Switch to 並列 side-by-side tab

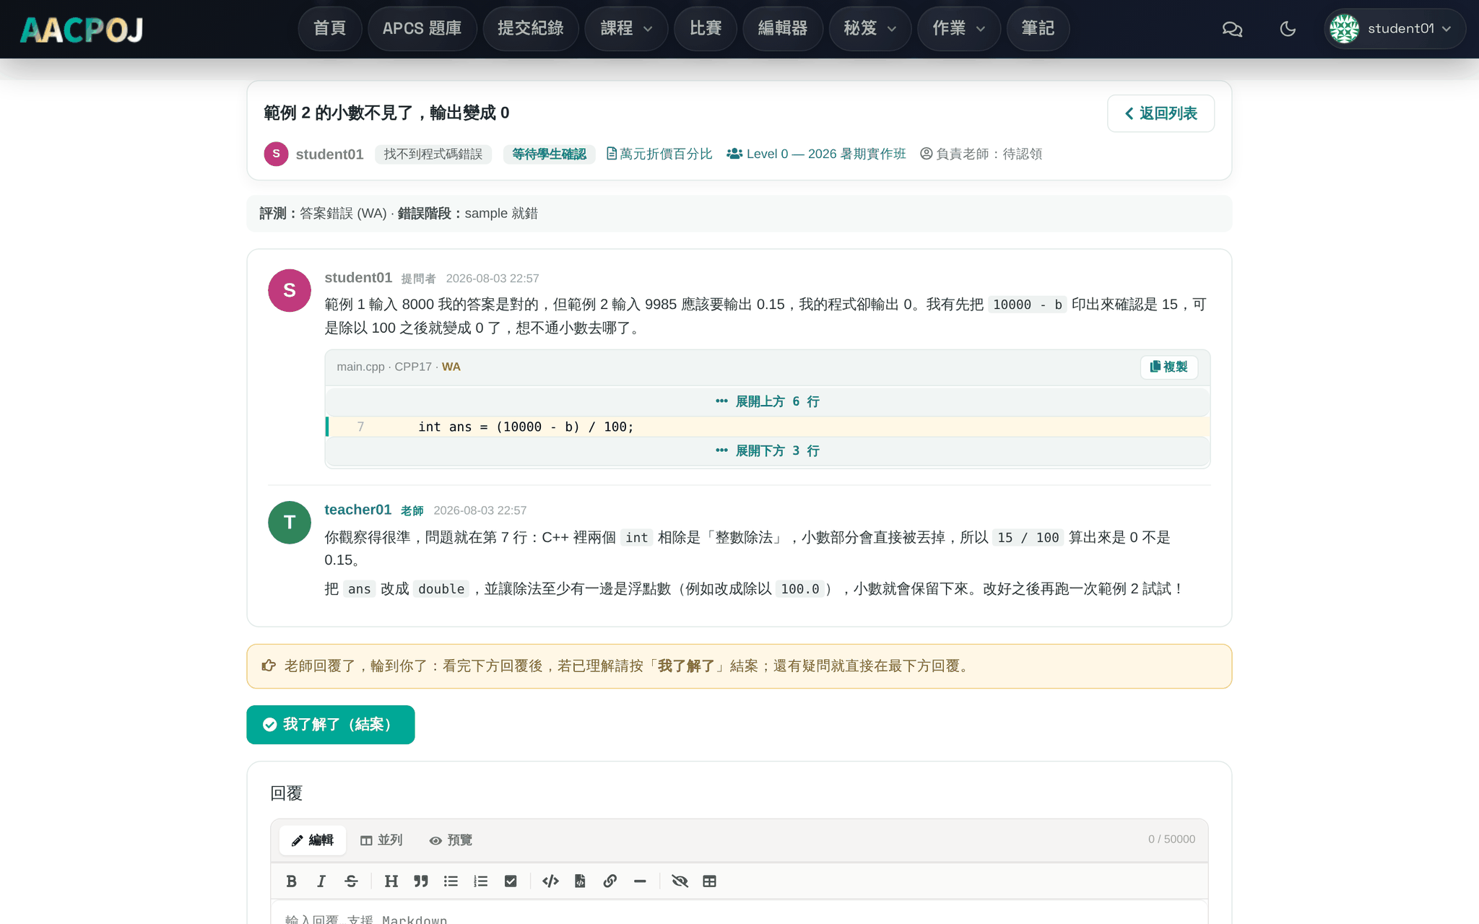(381, 840)
